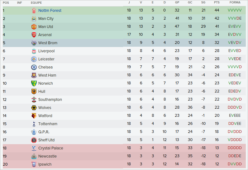
Task: Sort by the FORMA column header
Action: tap(235, 2)
